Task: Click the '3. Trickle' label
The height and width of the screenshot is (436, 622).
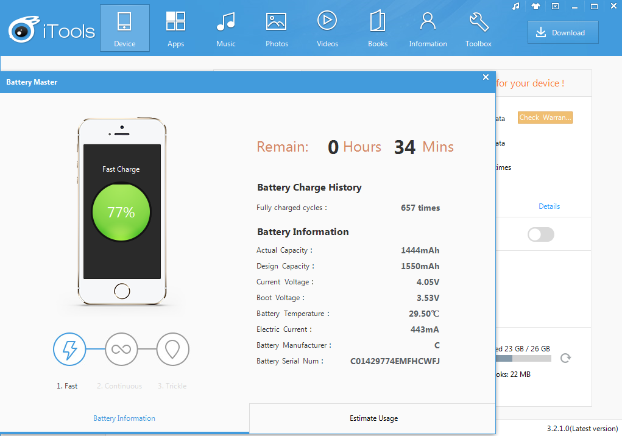Action: pyautogui.click(x=172, y=386)
